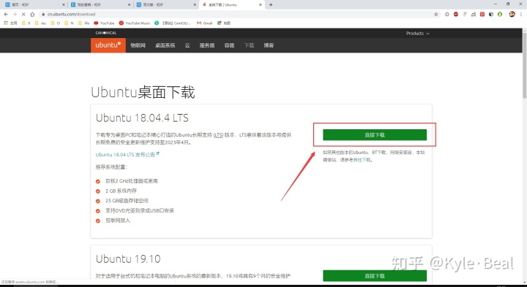The height and width of the screenshot is (287, 527).
Task: Open the Gmail bookmark
Action: click(204, 23)
